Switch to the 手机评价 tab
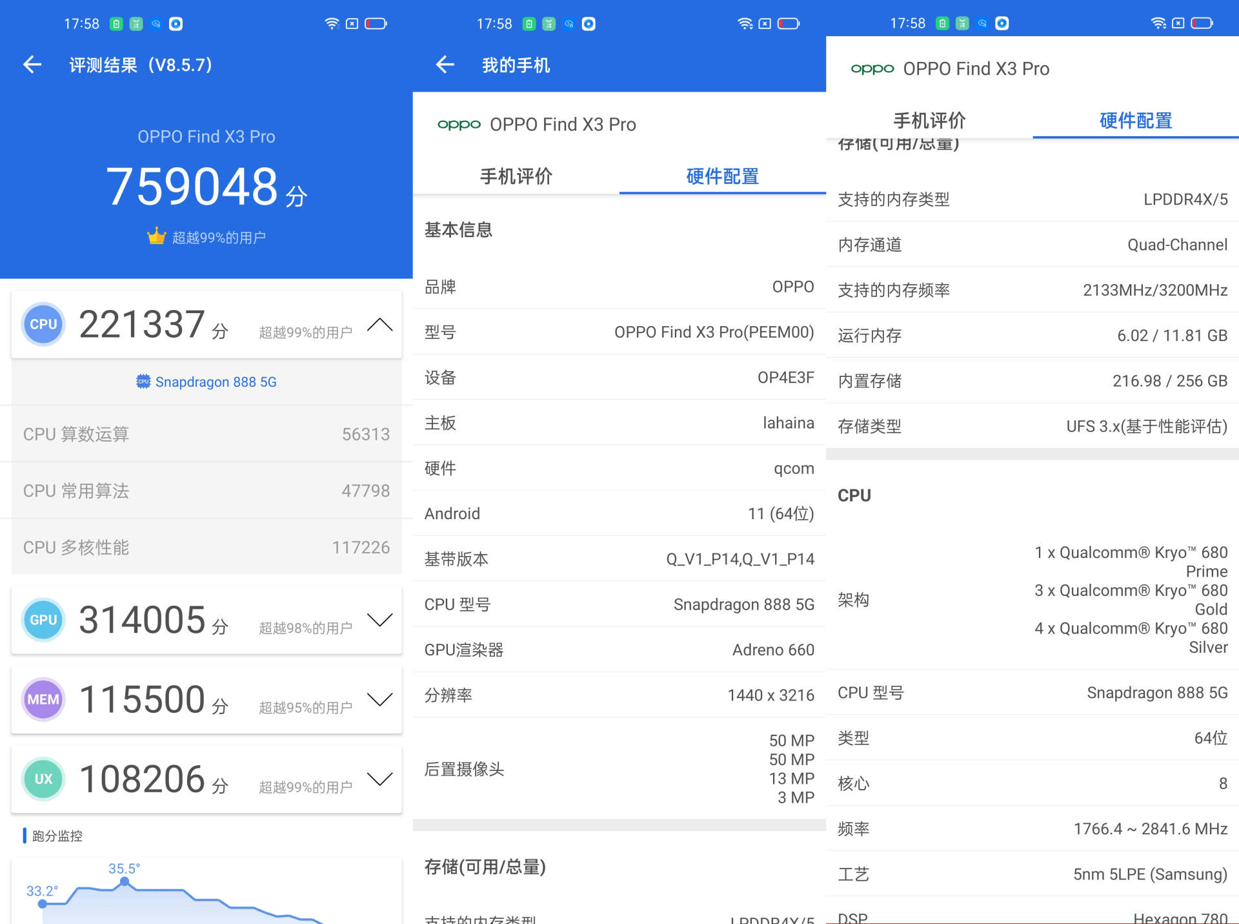 (515, 176)
